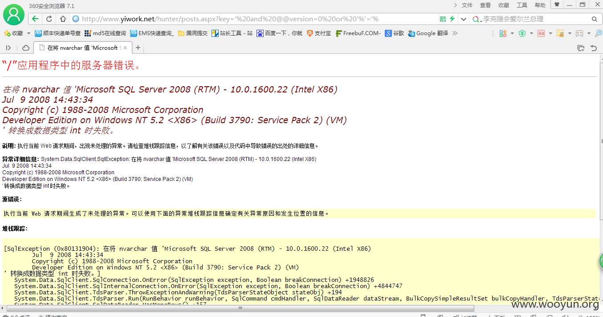Reload the page with the refresh icon
This screenshot has width=603, height=317.
49,19
